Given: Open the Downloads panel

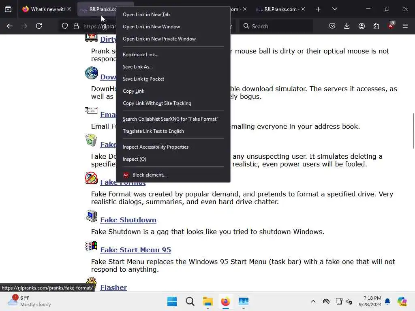Looking at the screenshot, I should point(347,26).
